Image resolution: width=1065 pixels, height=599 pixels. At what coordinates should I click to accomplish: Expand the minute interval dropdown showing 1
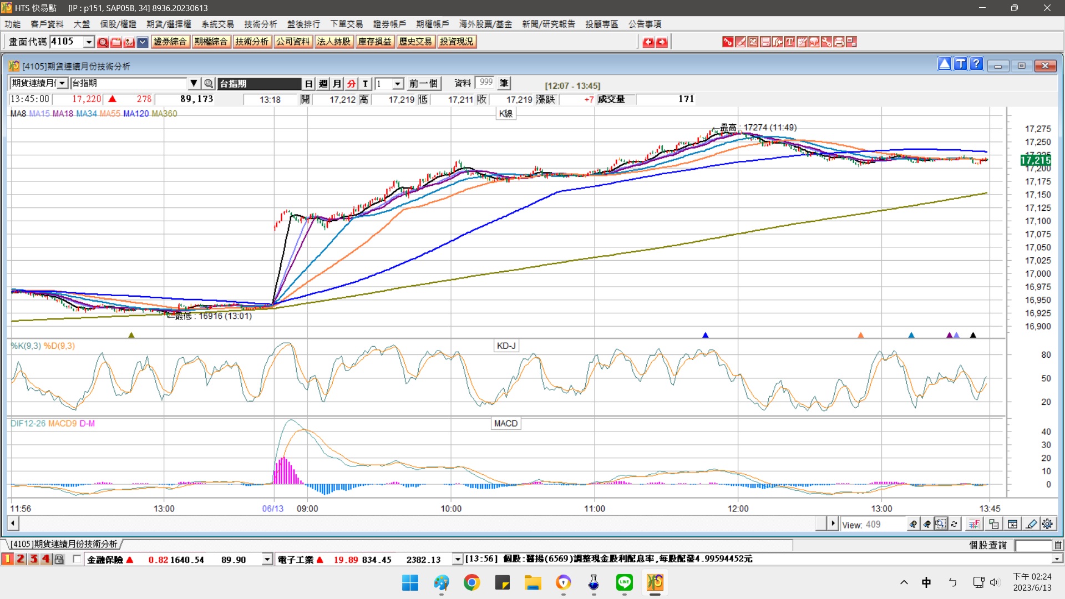click(398, 84)
